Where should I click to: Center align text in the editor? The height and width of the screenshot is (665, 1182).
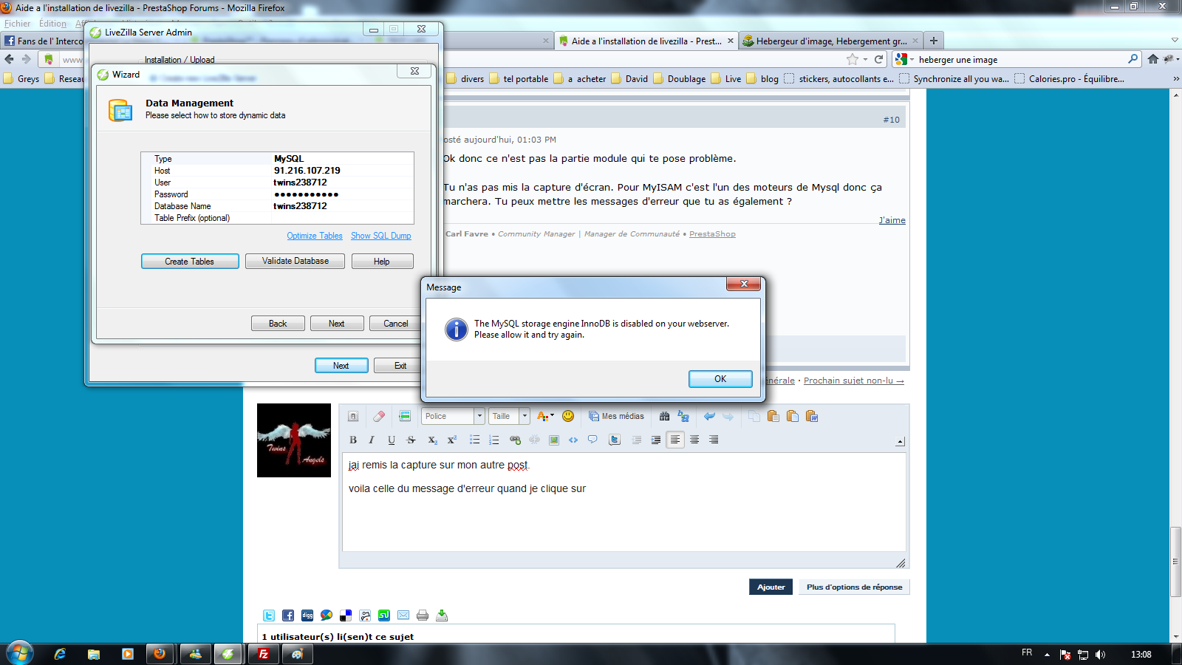tap(694, 440)
